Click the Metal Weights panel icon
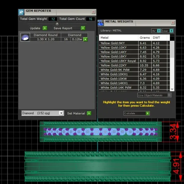Image resolution: width=184 pixels, height=184 pixels. 101,23
